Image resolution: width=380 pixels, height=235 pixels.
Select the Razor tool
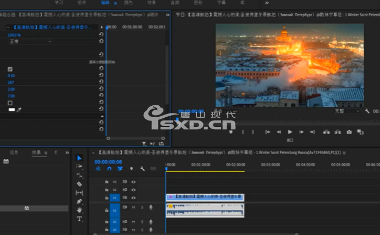79,184
